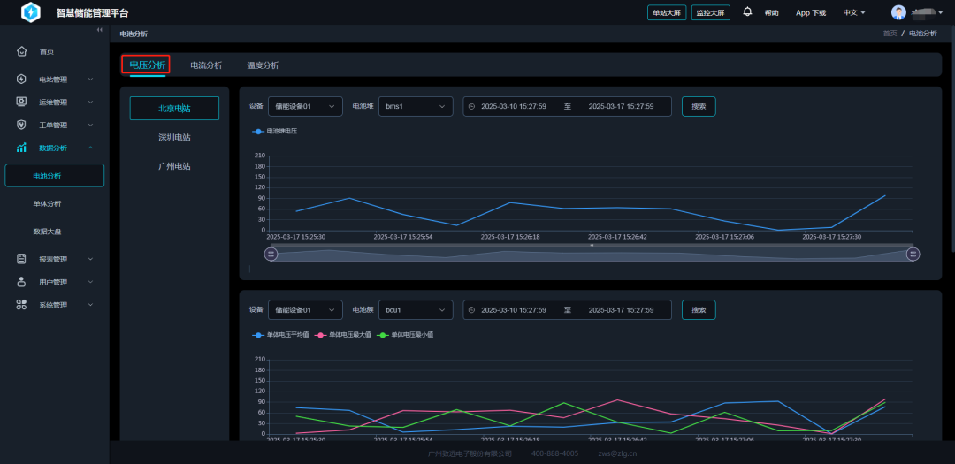This screenshot has height=464, width=955.
Task: Click the platform lightning logo icon
Action: pos(30,12)
